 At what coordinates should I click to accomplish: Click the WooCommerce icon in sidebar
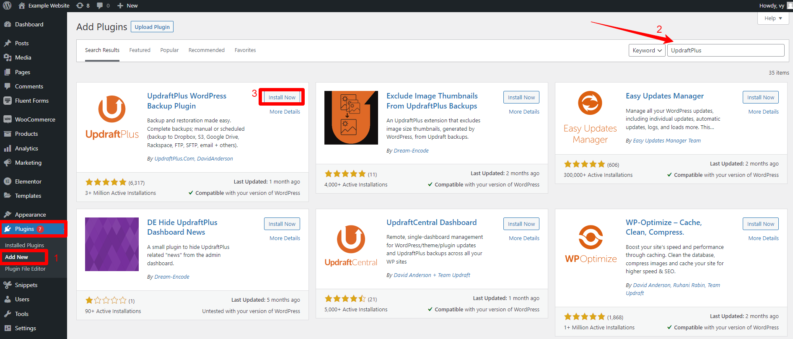[8, 119]
